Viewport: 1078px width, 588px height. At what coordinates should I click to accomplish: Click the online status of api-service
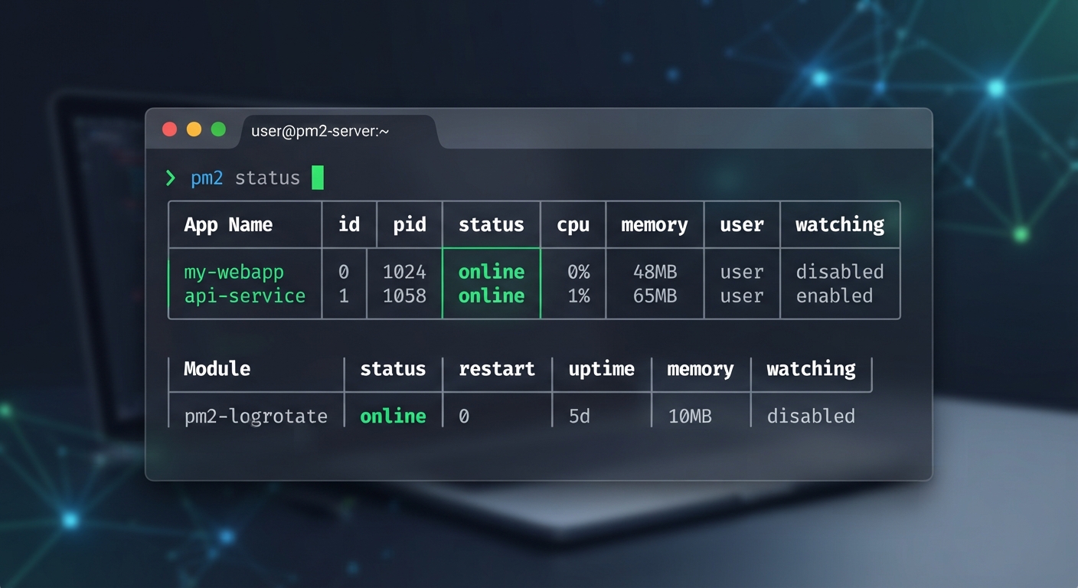point(492,296)
